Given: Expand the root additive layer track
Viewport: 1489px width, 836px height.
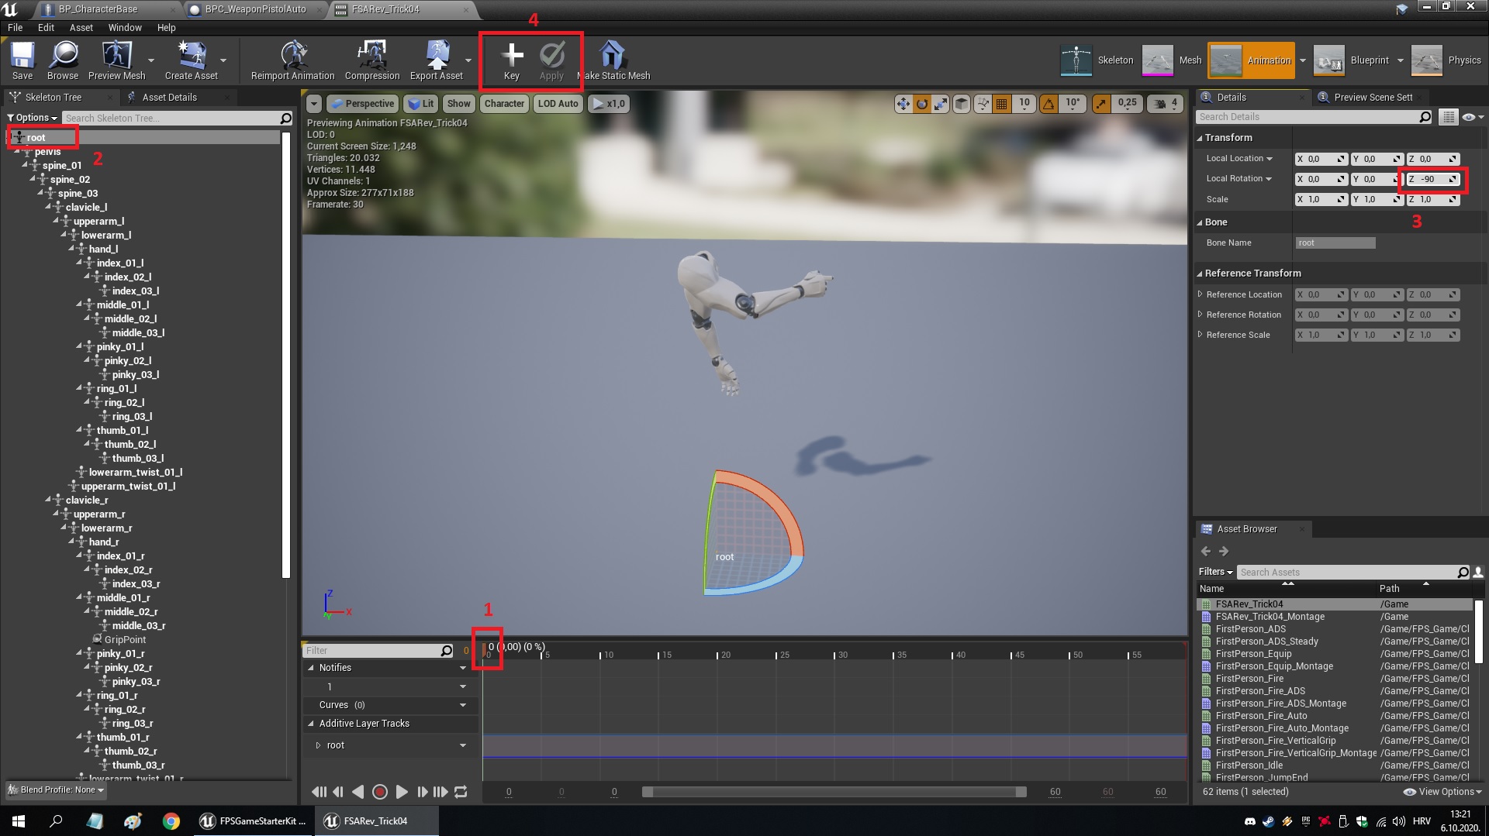Looking at the screenshot, I should pyautogui.click(x=318, y=745).
